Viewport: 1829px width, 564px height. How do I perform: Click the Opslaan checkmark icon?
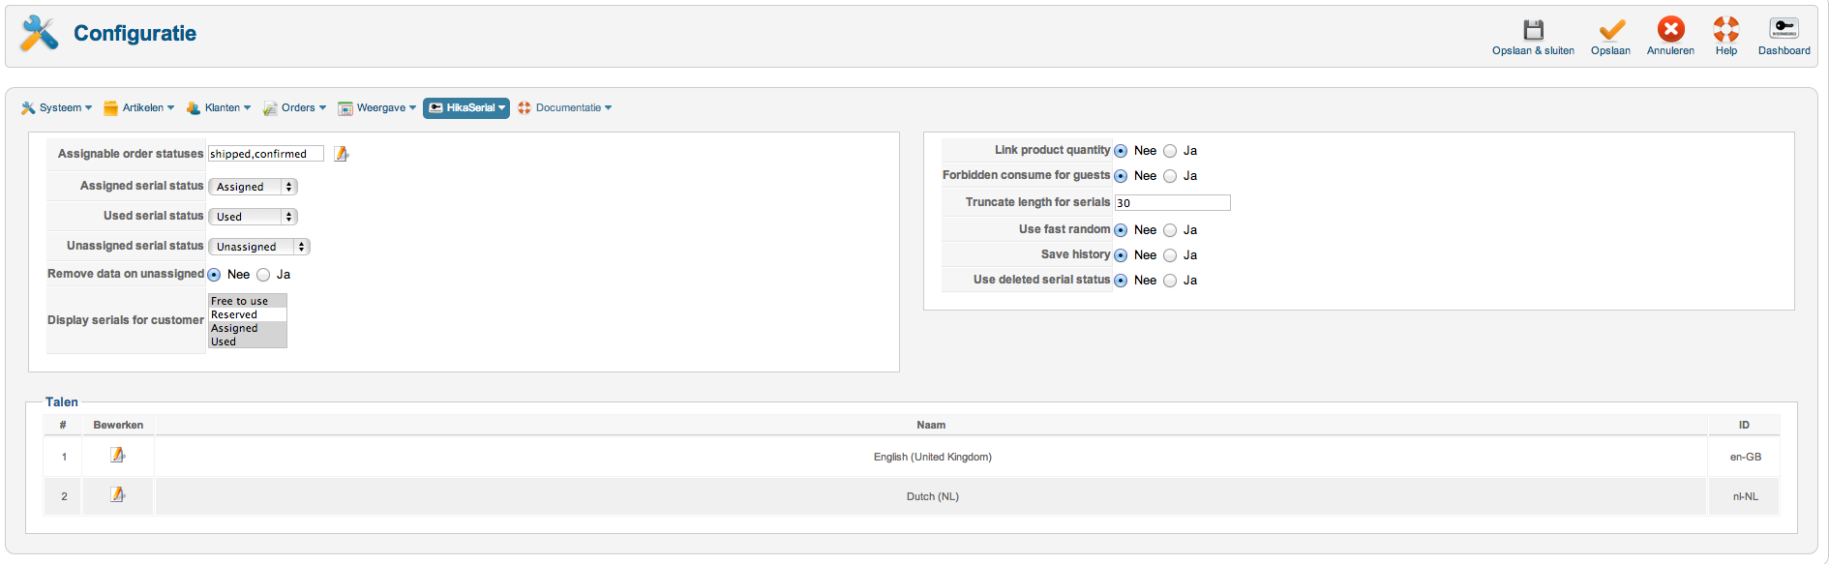(1611, 30)
